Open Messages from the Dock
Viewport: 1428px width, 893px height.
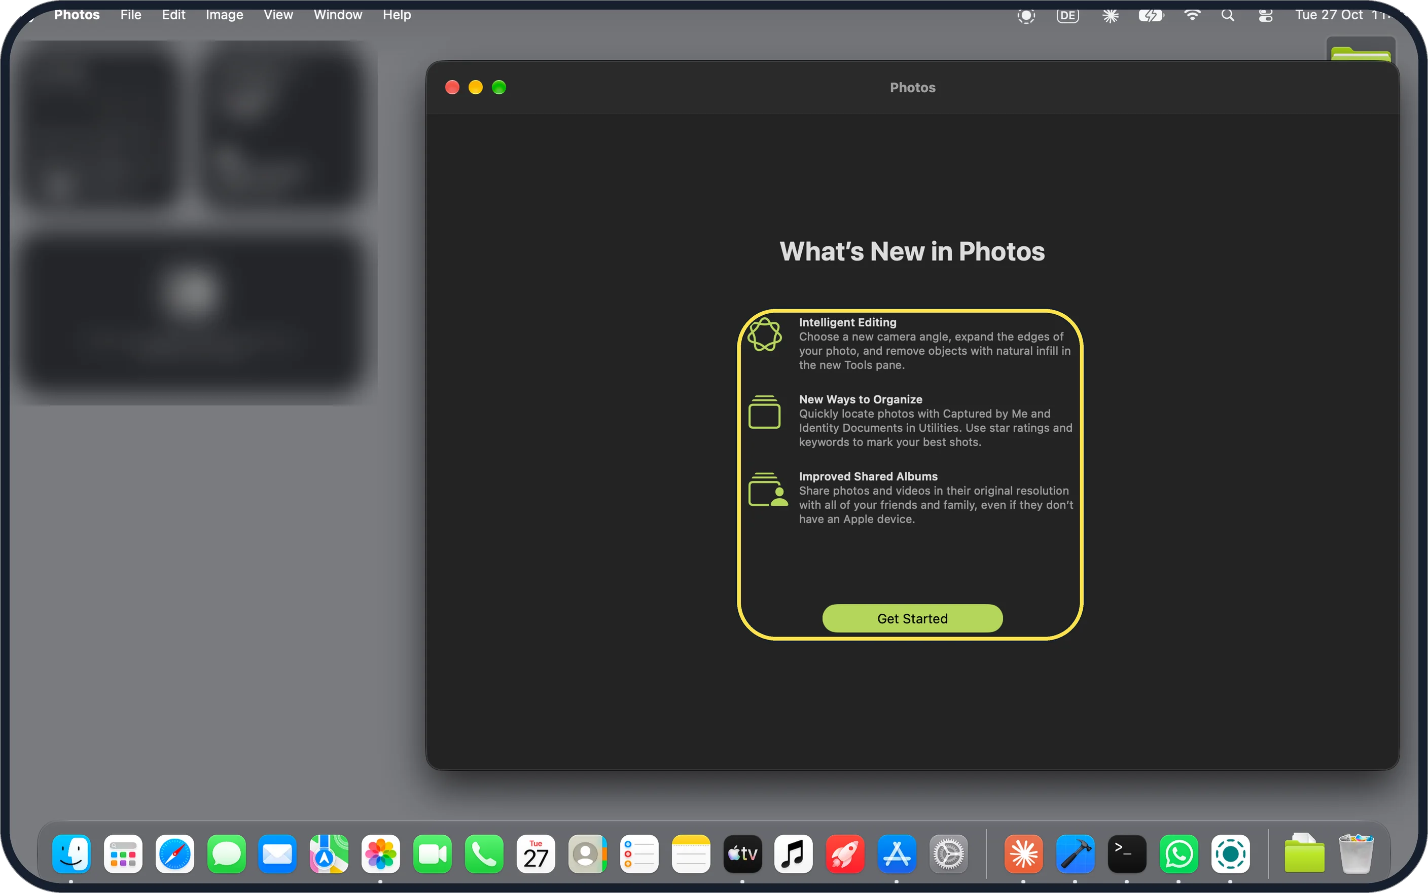pyautogui.click(x=226, y=854)
